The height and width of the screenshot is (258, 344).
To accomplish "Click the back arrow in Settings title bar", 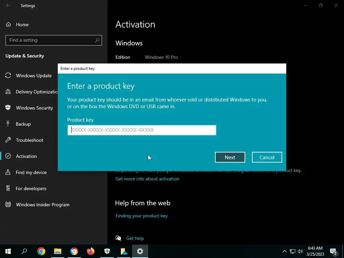I will (8, 5).
